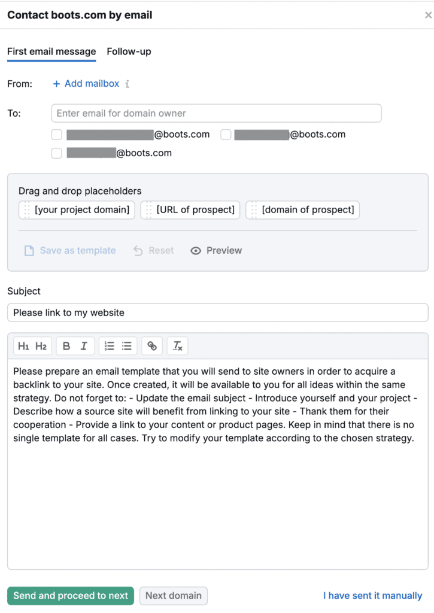The height and width of the screenshot is (613, 434).
Task: Skip to the Next domain
Action: click(174, 596)
